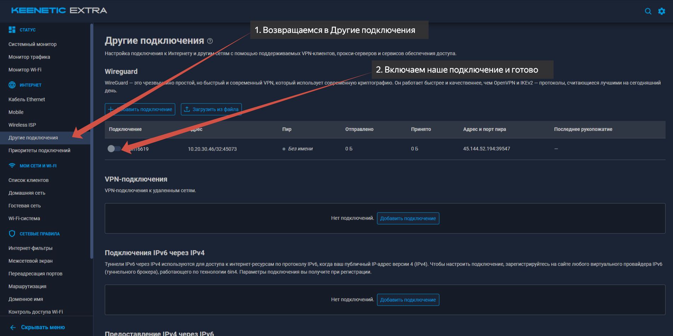Click the back arrow icon near Скрывать меню

point(13,328)
